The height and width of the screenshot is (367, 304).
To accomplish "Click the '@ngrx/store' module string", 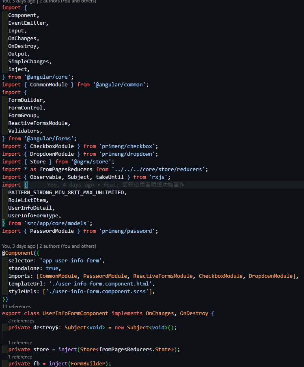I will click(91, 162).
